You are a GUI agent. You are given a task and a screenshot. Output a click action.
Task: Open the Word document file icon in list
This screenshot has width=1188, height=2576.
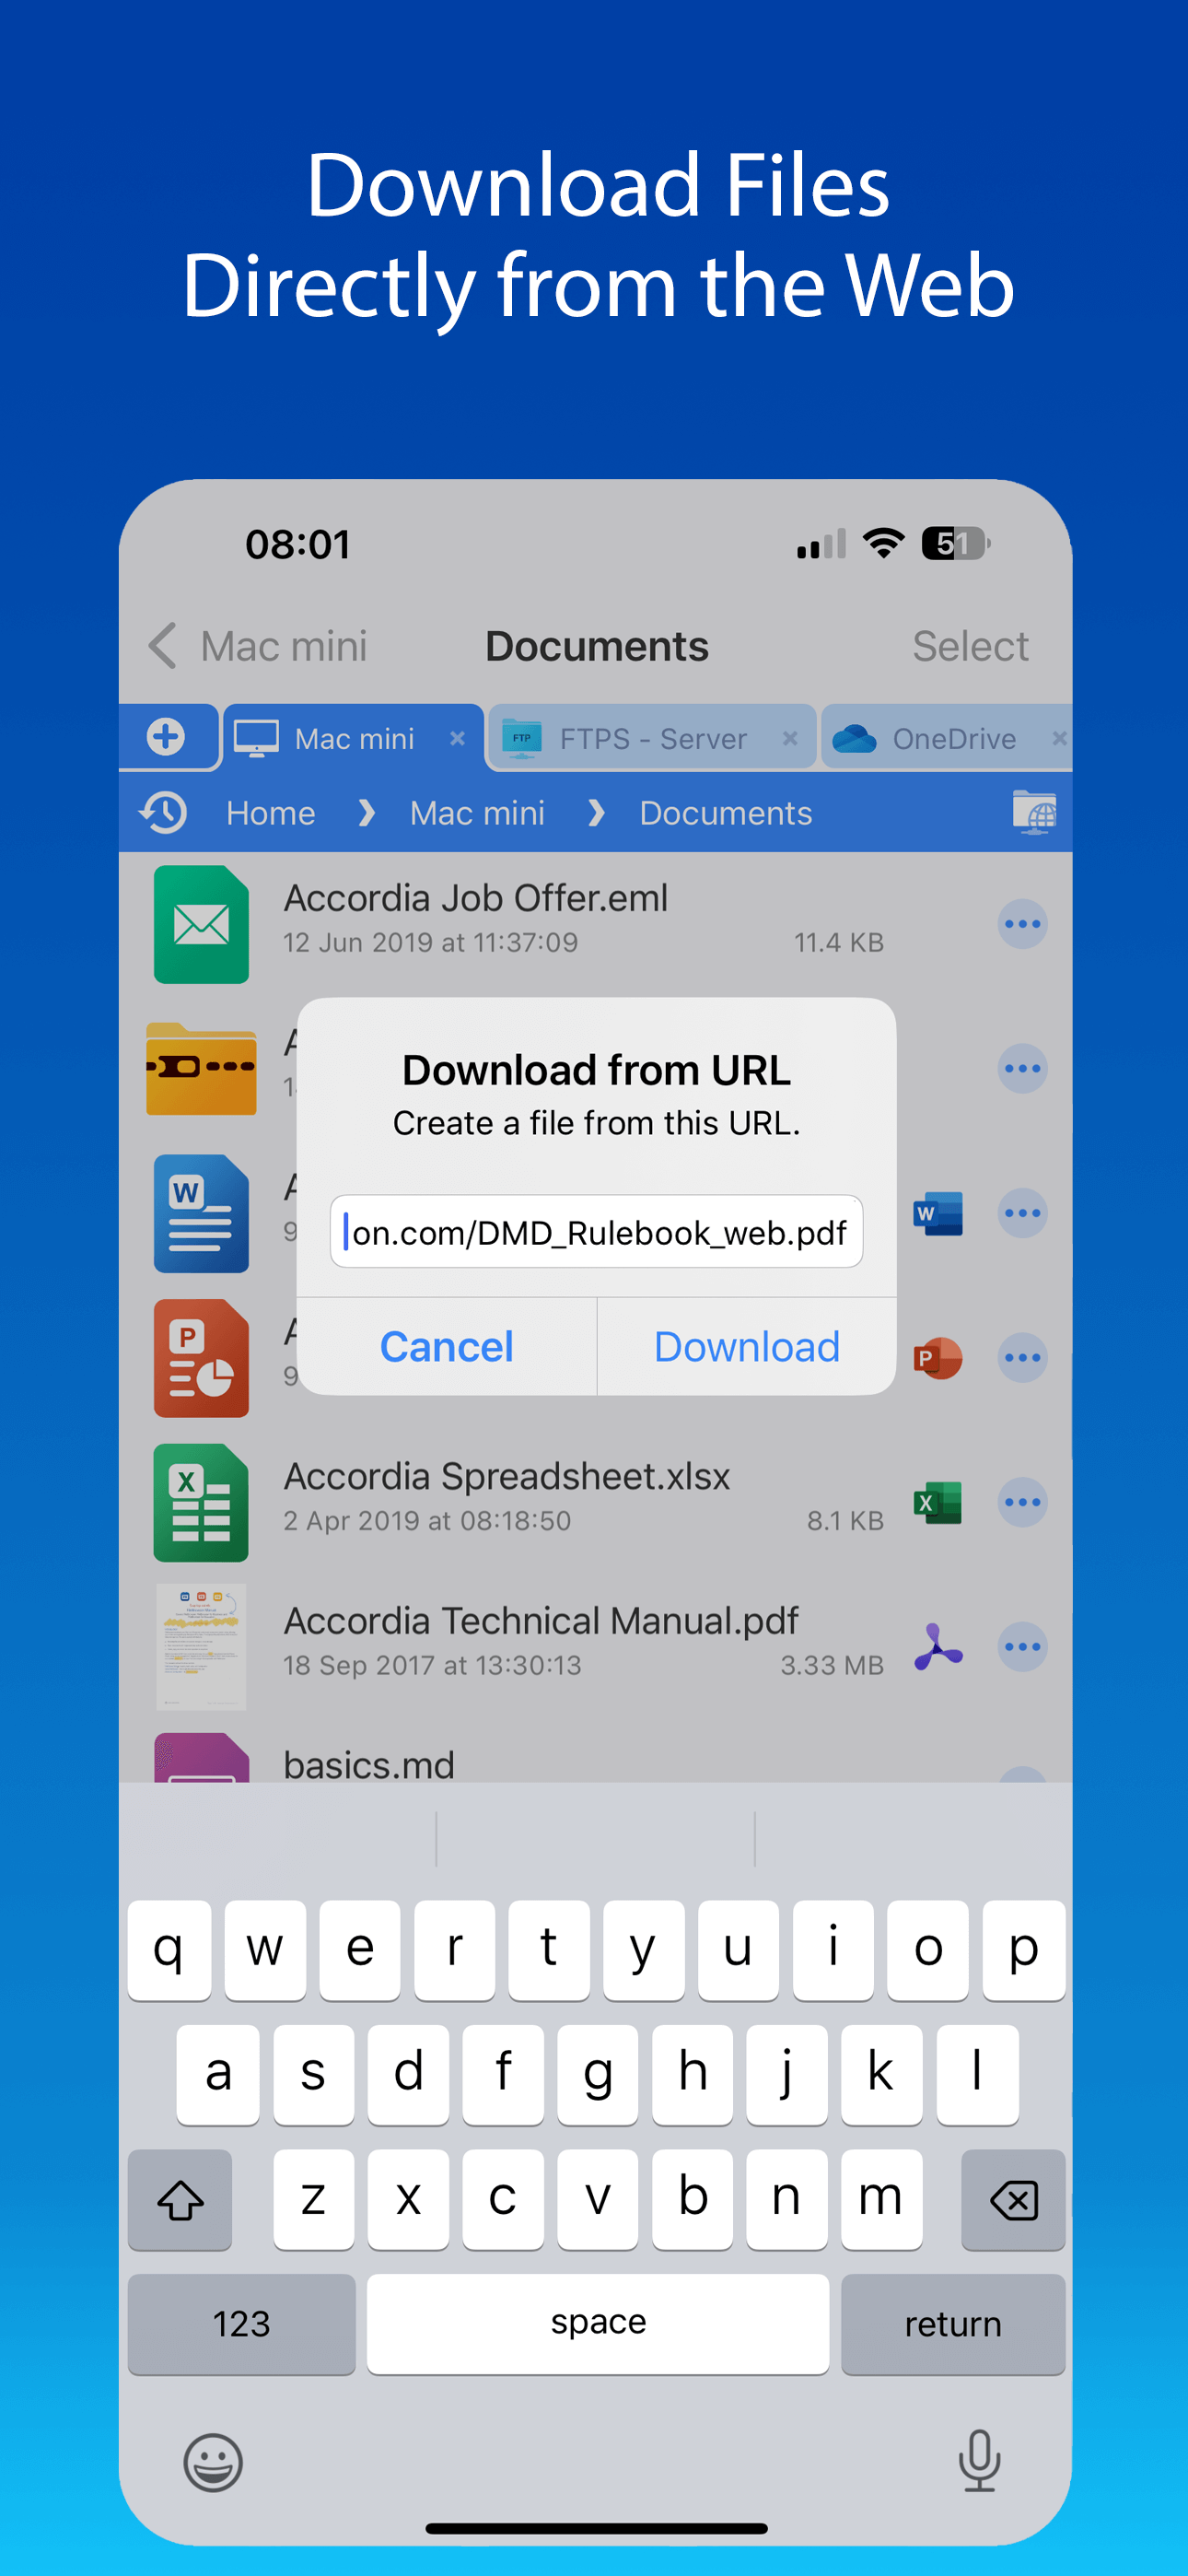(201, 1213)
